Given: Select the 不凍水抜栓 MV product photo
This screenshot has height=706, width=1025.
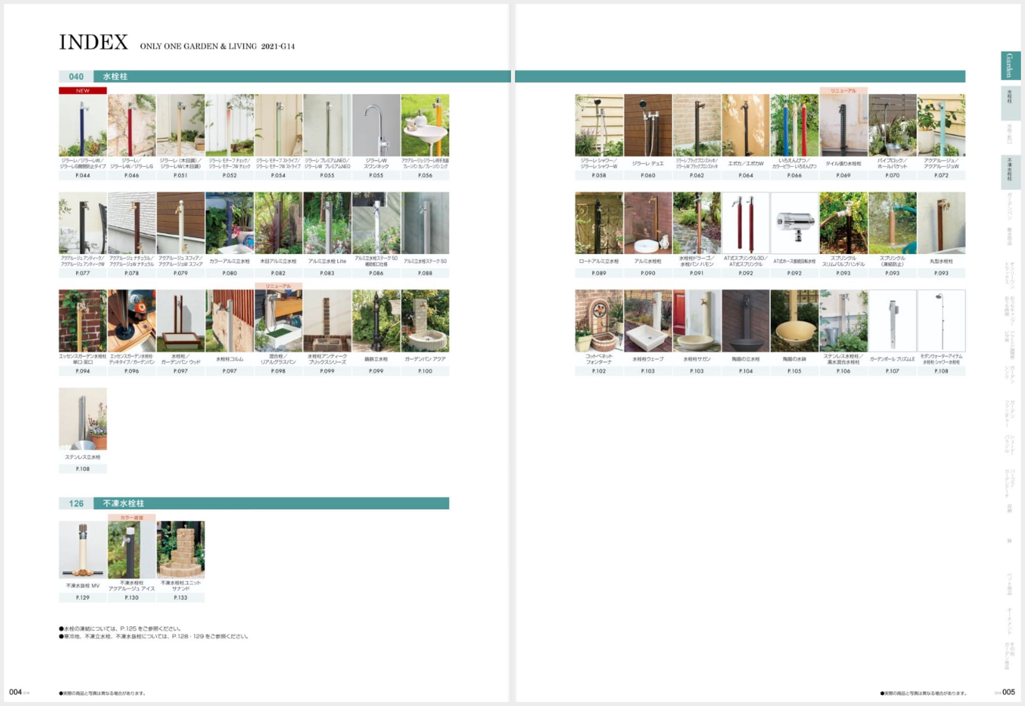Looking at the screenshot, I should [83, 550].
